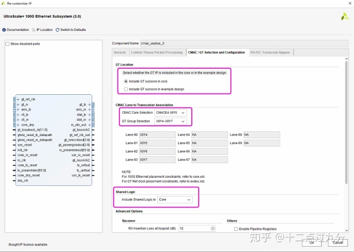The image size is (354, 252).
Task: Click the drp_clk port label
Action: pos(23,180)
